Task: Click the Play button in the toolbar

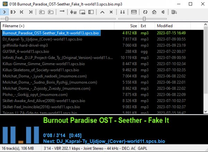Action: click(x=5, y=12)
